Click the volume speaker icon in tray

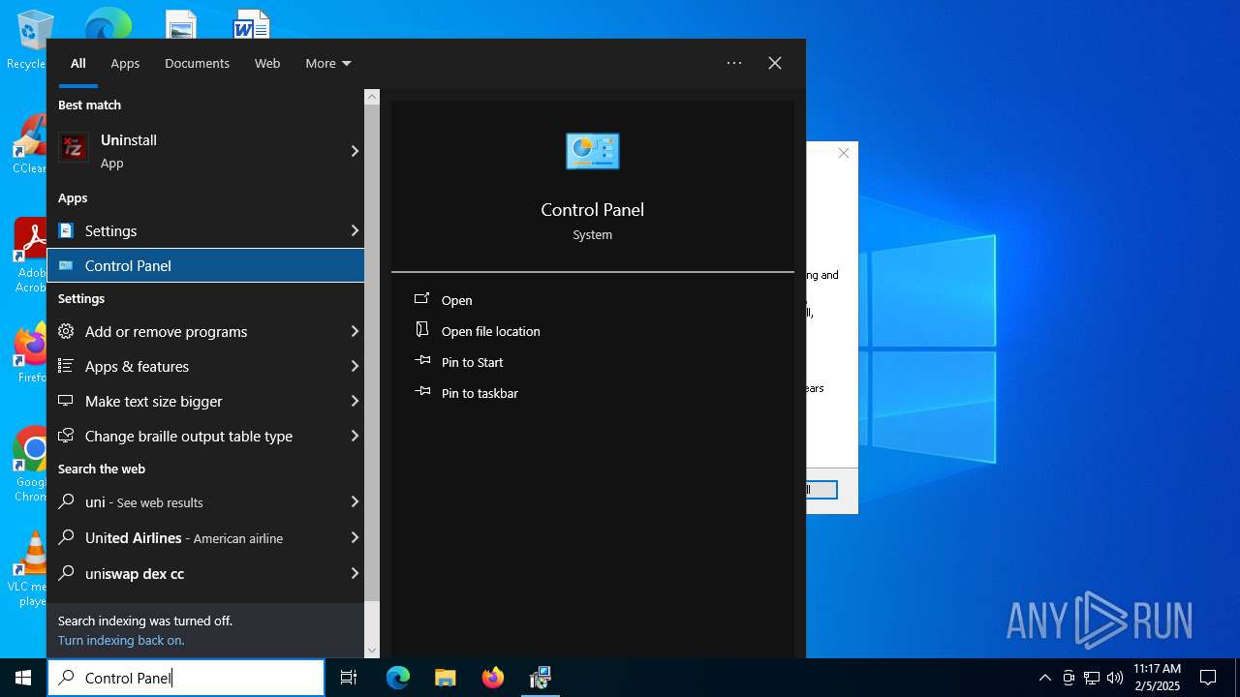1114,678
